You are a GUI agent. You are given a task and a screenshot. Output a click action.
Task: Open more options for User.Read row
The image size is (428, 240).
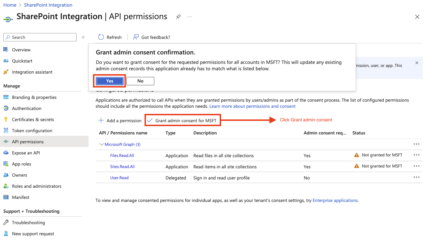417,177
